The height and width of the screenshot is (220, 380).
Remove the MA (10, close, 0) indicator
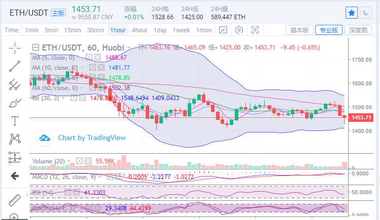coord(101,67)
